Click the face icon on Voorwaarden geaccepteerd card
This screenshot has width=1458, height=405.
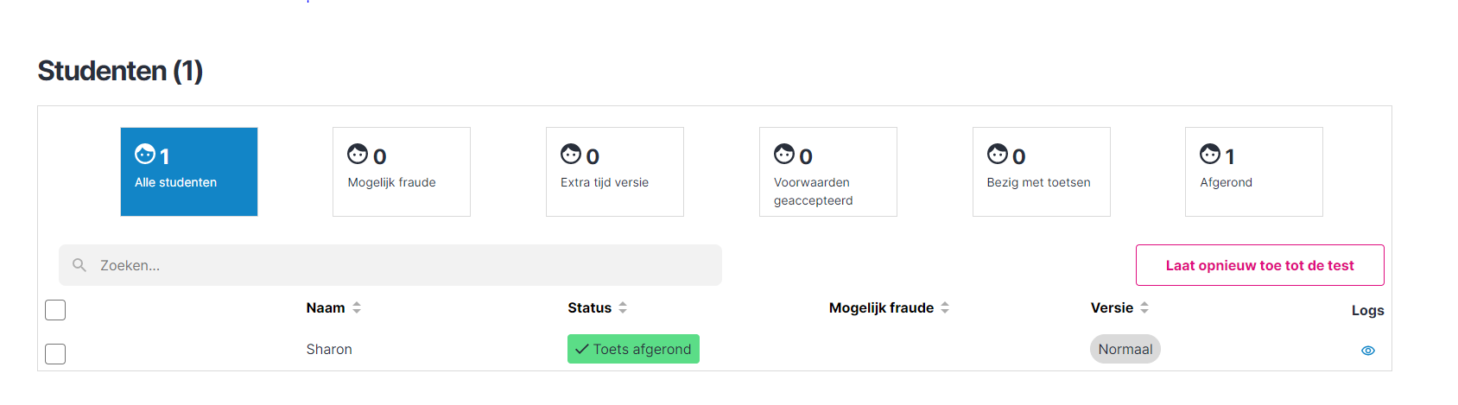click(784, 155)
